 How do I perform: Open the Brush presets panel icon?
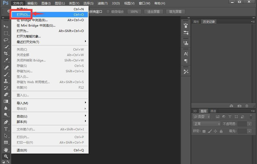(x=186, y=26)
